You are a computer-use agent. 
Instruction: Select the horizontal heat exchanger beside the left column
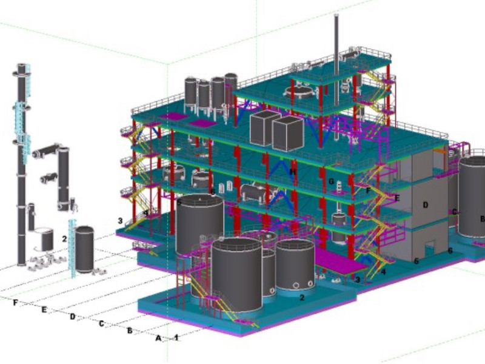click(x=45, y=151)
